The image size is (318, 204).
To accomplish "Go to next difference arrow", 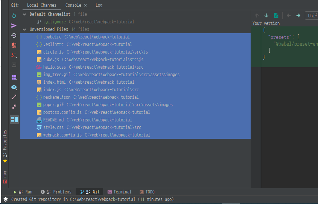I will point(266,15).
